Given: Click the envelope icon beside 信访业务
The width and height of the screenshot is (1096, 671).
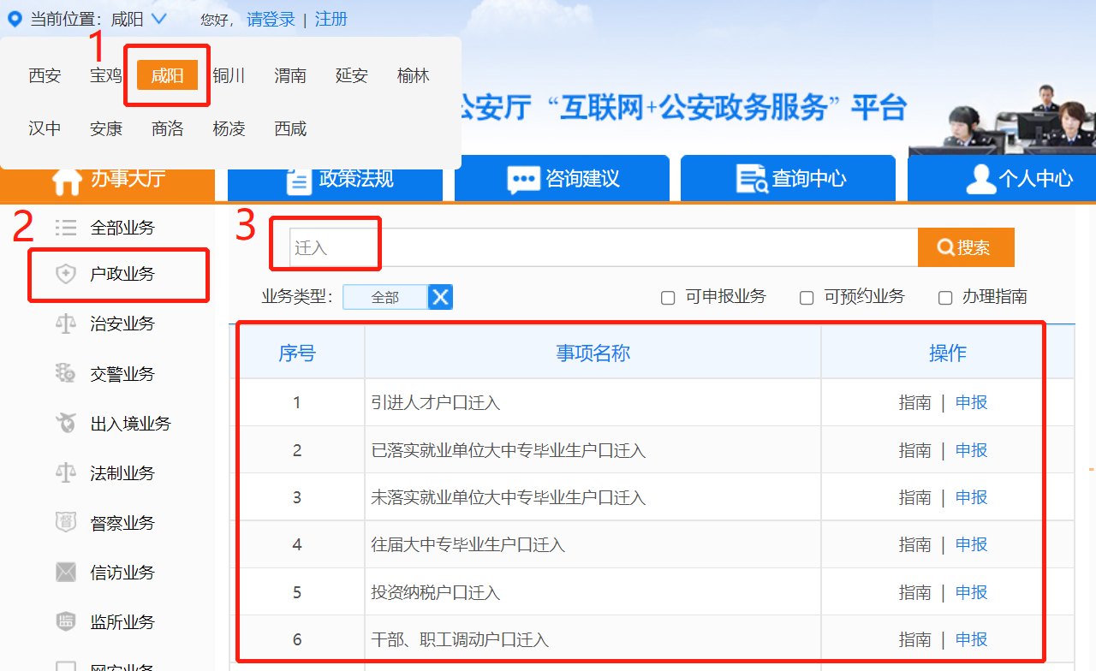Looking at the screenshot, I should pos(66,572).
